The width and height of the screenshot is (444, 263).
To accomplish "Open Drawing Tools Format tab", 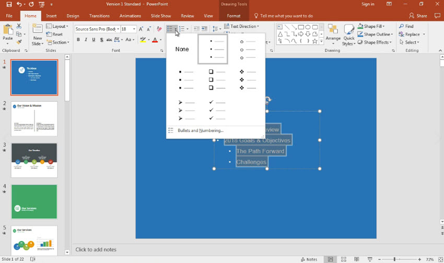I will (x=233, y=16).
